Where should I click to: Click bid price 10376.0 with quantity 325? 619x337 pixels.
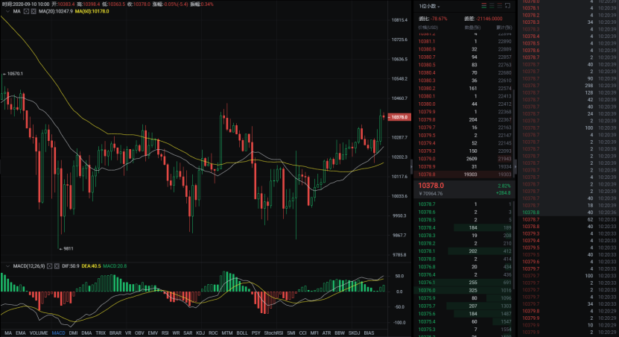point(427,290)
